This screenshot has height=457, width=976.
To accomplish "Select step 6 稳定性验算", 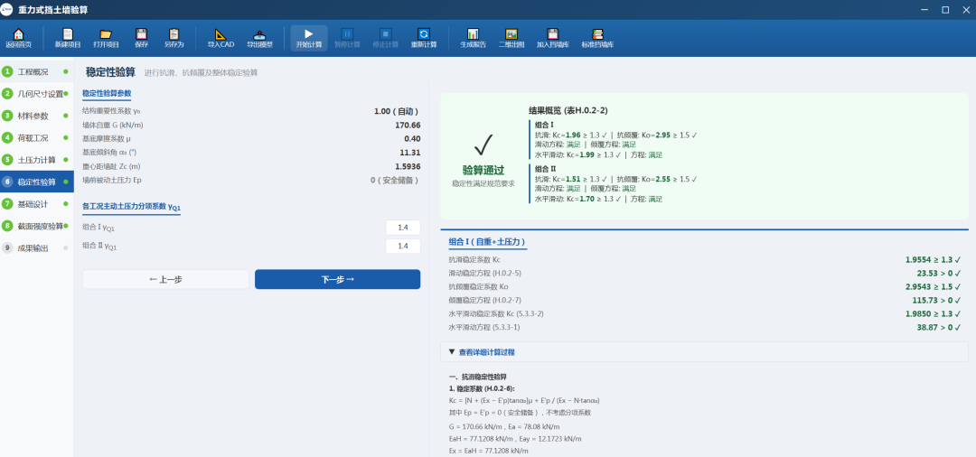I will (37, 182).
